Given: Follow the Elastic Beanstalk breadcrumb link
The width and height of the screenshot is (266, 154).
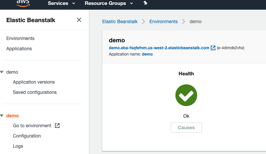Looking at the screenshot, I should pos(120,21).
